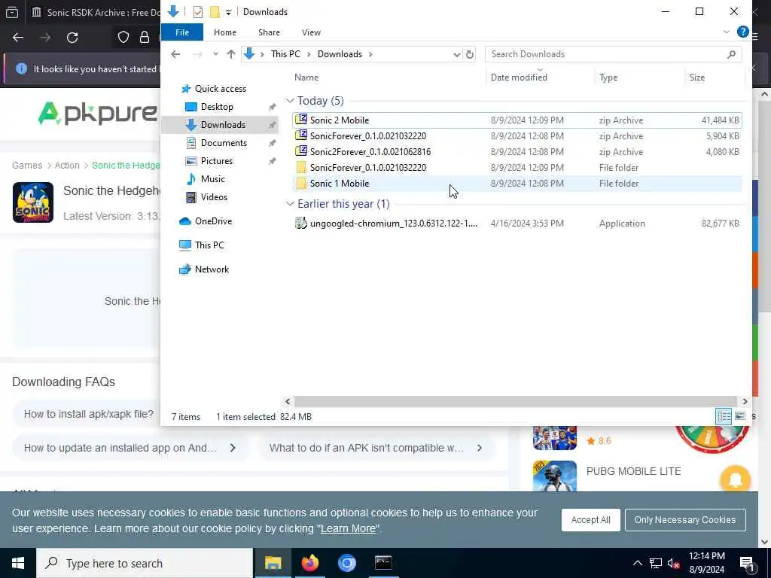Select the ungoogled-chromium application file
Screen dimensions: 771x578
[x=517, y=223]
